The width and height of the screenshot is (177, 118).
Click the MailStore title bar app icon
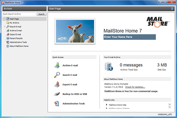coord(3,3)
